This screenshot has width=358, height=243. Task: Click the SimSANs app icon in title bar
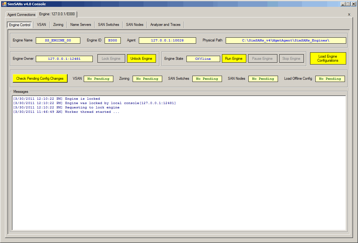tap(4, 4)
